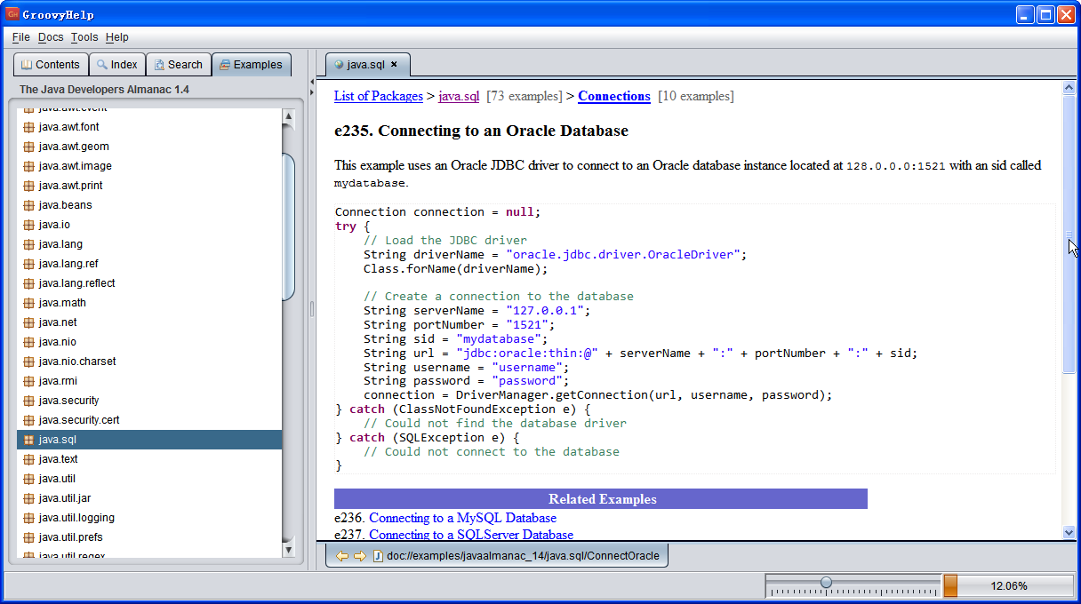
Task: Click the package icon next to java.beans
Action: 29,205
